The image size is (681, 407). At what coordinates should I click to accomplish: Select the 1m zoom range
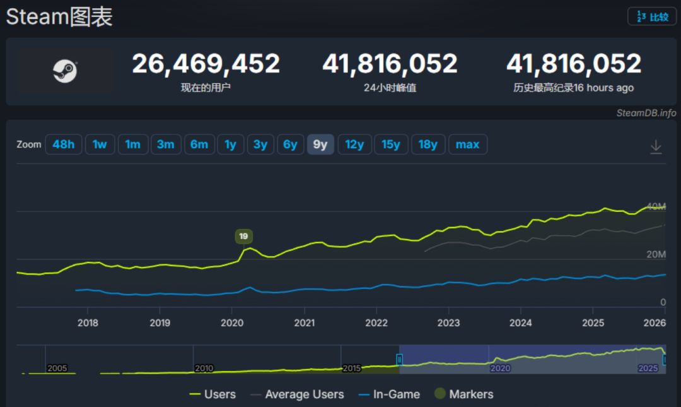(x=133, y=145)
